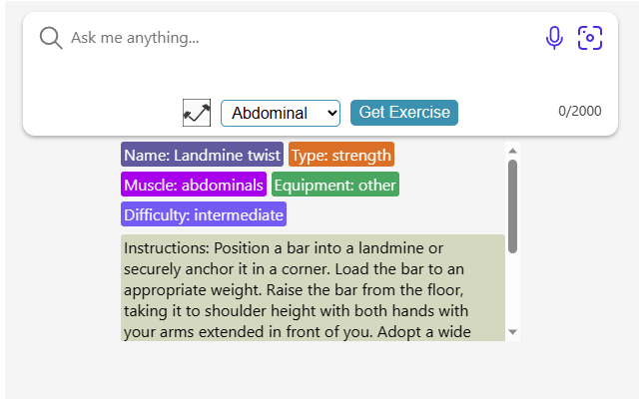
Task: Click the dropdown chevron next to Abdominal
Action: (332, 113)
